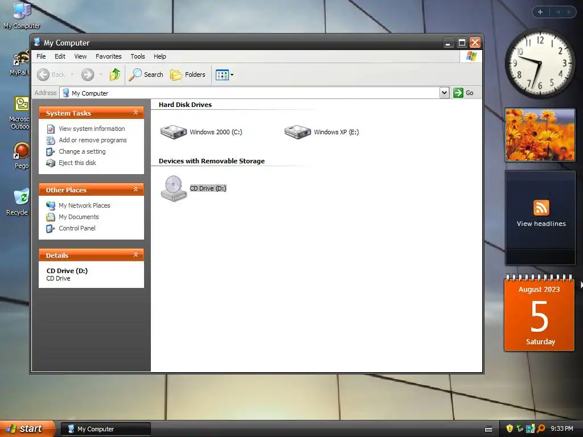
Task: Open Forward history dropdown arrow
Action: pyautogui.click(x=101, y=75)
